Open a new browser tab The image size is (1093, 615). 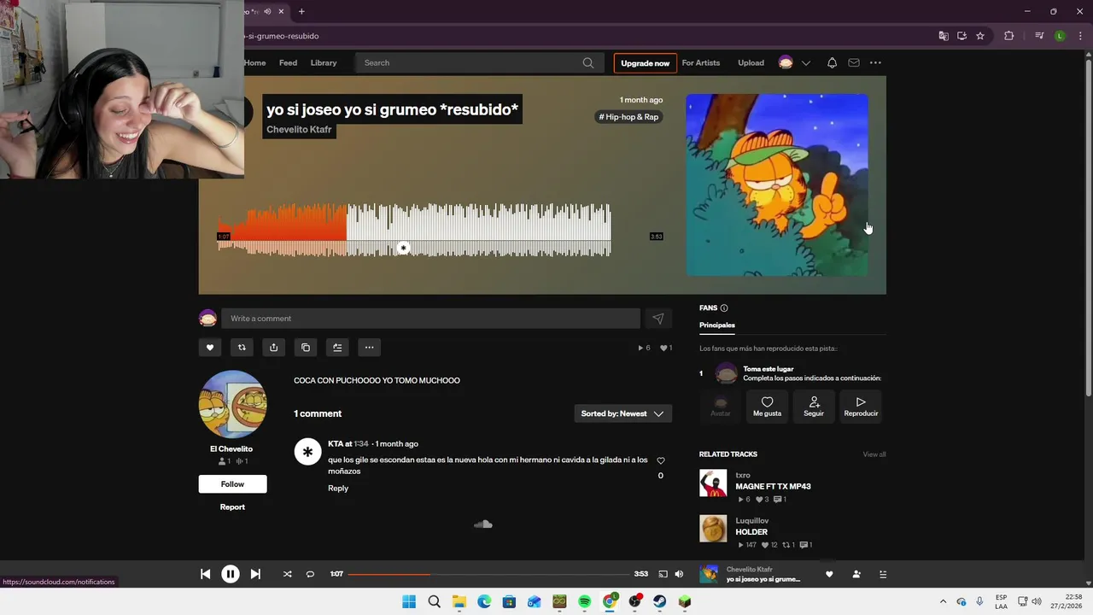pyautogui.click(x=301, y=11)
